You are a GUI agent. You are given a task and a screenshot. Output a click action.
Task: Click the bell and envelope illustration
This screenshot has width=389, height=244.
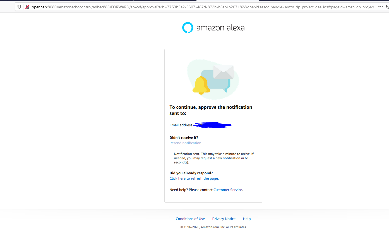[x=213, y=79]
